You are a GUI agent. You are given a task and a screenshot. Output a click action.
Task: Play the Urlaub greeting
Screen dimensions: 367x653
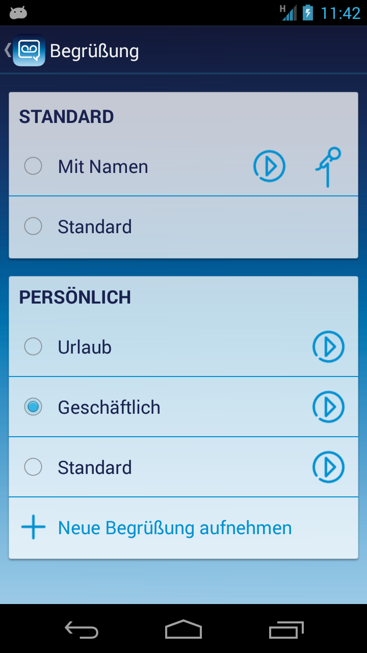point(328,347)
